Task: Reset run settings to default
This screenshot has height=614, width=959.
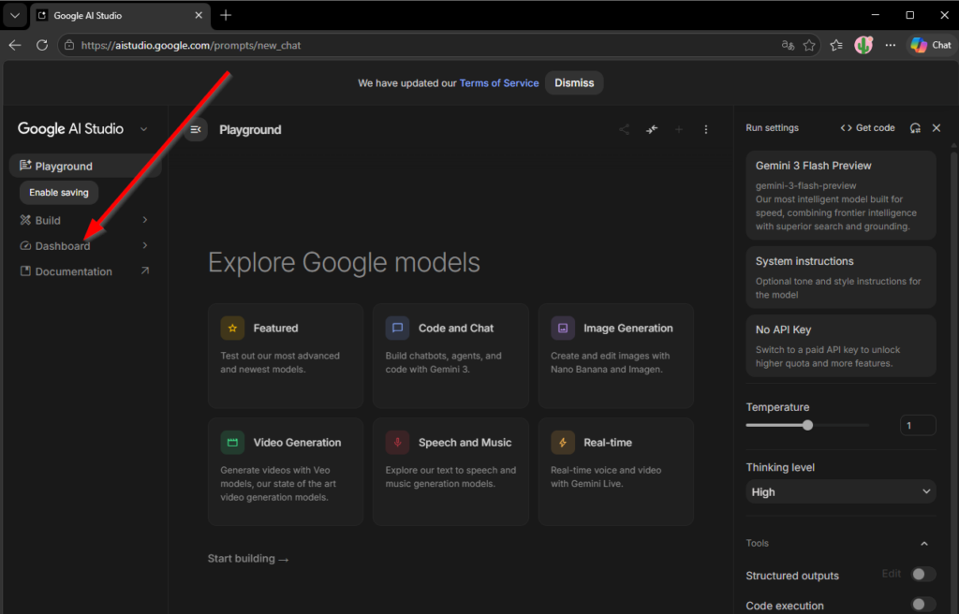Action: coord(915,128)
